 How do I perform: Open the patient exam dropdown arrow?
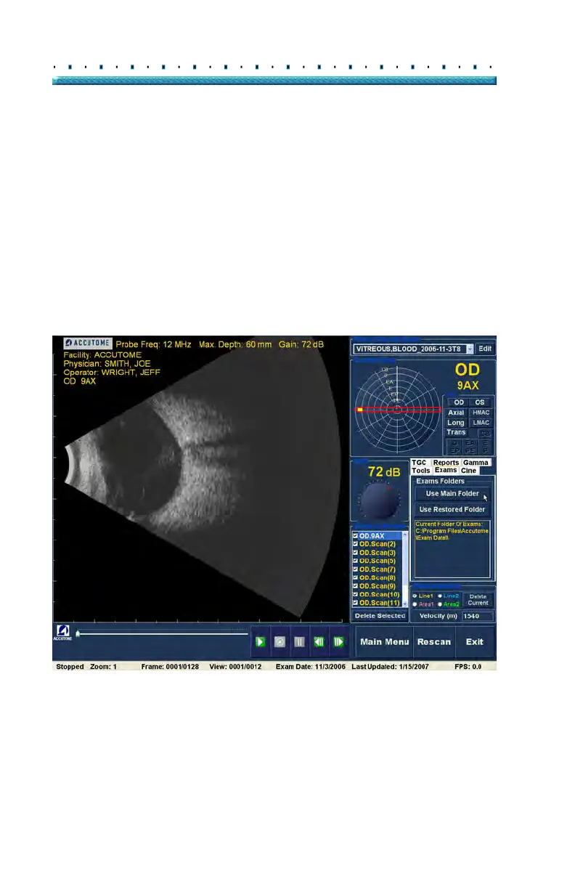tap(470, 349)
